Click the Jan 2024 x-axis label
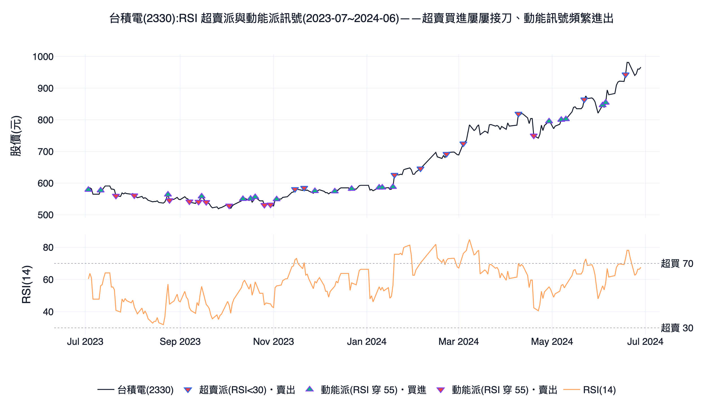This screenshot has height=407, width=723. 367,341
